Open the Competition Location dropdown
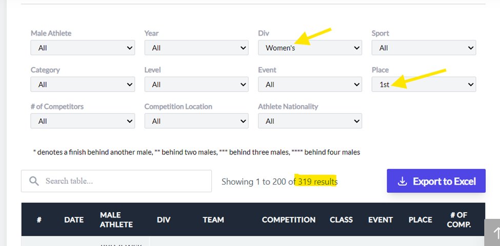The height and width of the screenshot is (246, 500). pos(196,121)
